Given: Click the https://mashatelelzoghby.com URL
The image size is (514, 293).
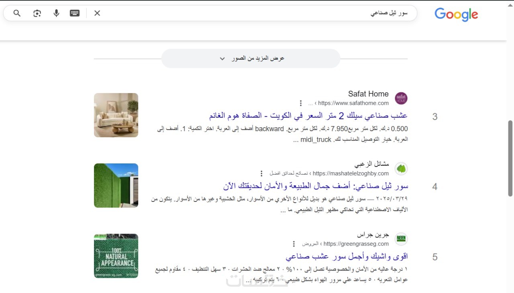Looking at the screenshot, I should pyautogui.click(x=351, y=173).
